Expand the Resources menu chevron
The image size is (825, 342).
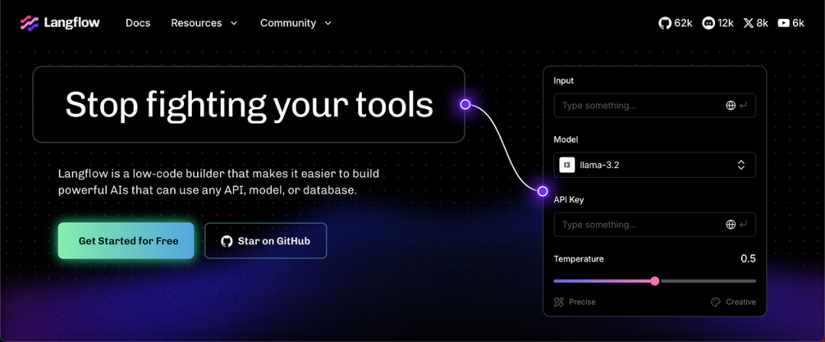(x=235, y=23)
